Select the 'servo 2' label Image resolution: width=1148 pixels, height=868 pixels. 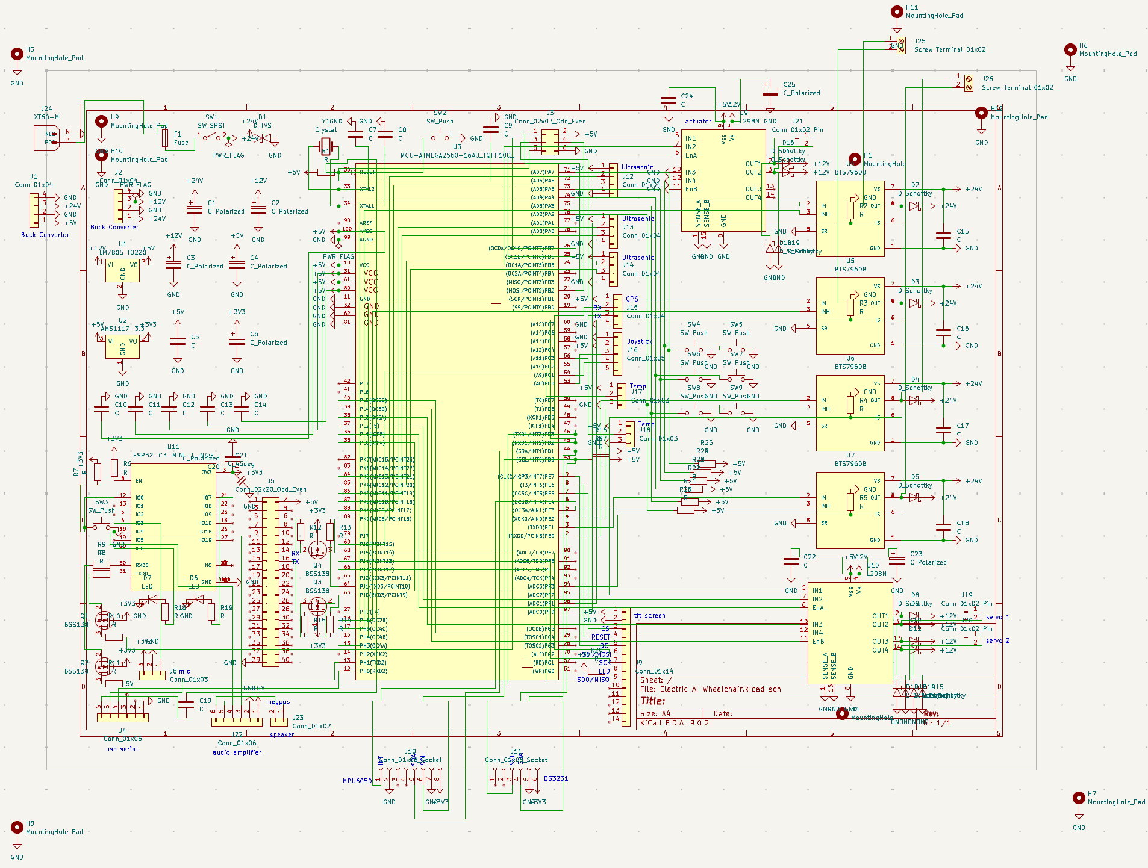pyautogui.click(x=997, y=640)
